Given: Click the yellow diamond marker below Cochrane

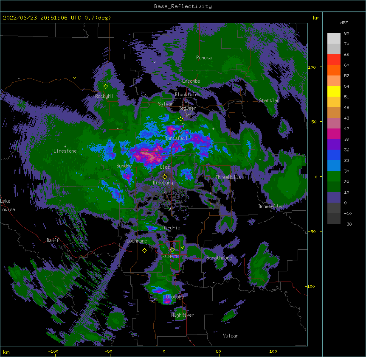Looking at the screenshot, I should click(144, 250).
